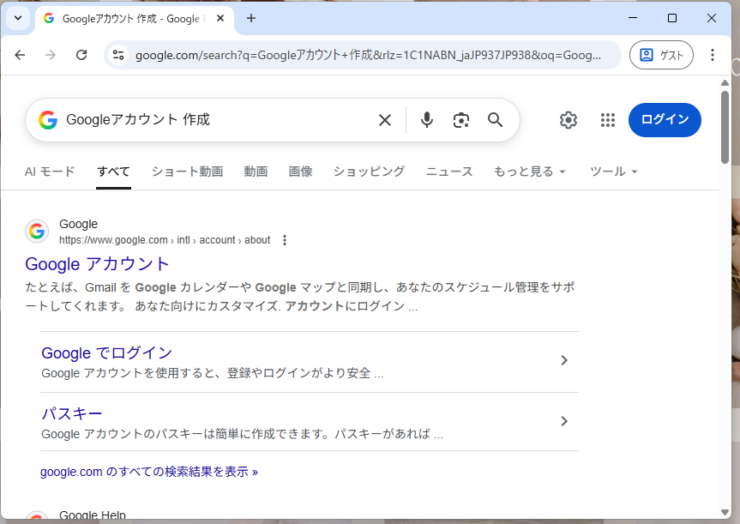Expand the もっと見る dropdown

point(530,172)
